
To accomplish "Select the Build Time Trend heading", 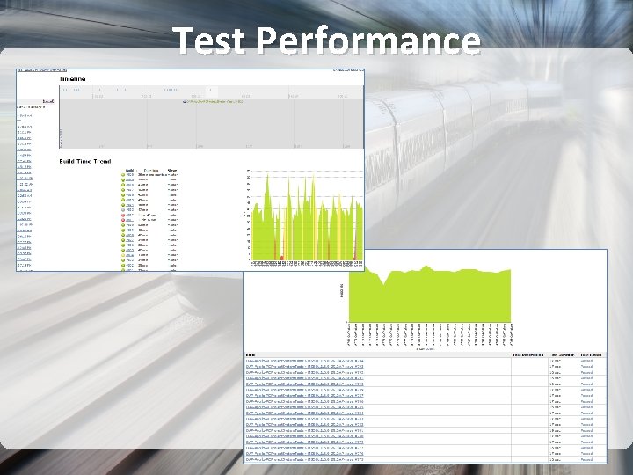I will pos(84,161).
